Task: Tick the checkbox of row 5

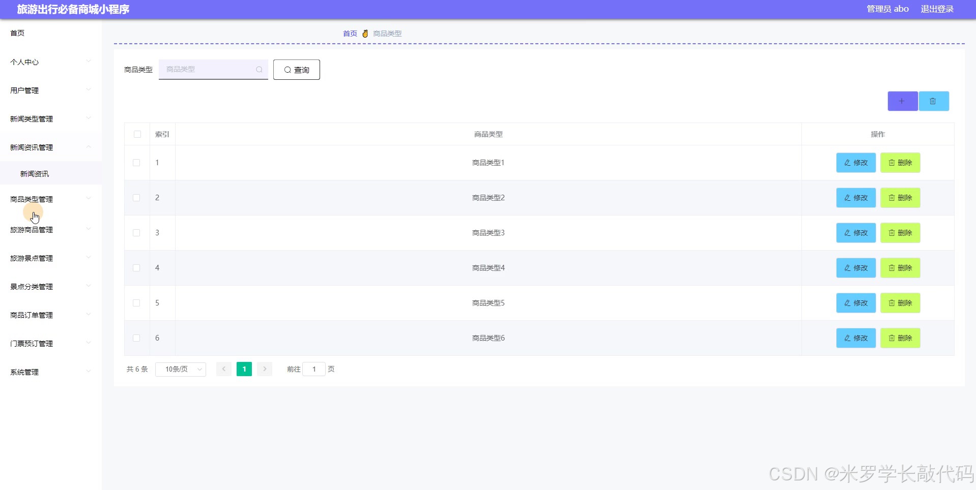Action: coord(136,303)
